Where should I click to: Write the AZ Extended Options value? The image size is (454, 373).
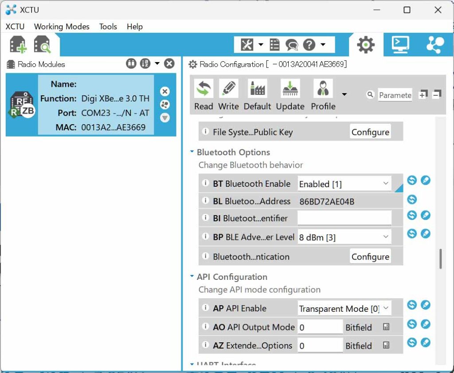(426, 342)
